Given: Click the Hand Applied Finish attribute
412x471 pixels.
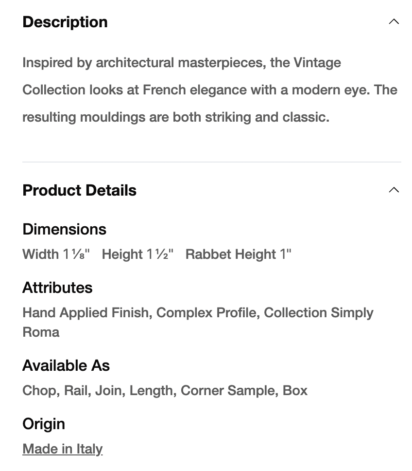Looking at the screenshot, I should point(86,312).
